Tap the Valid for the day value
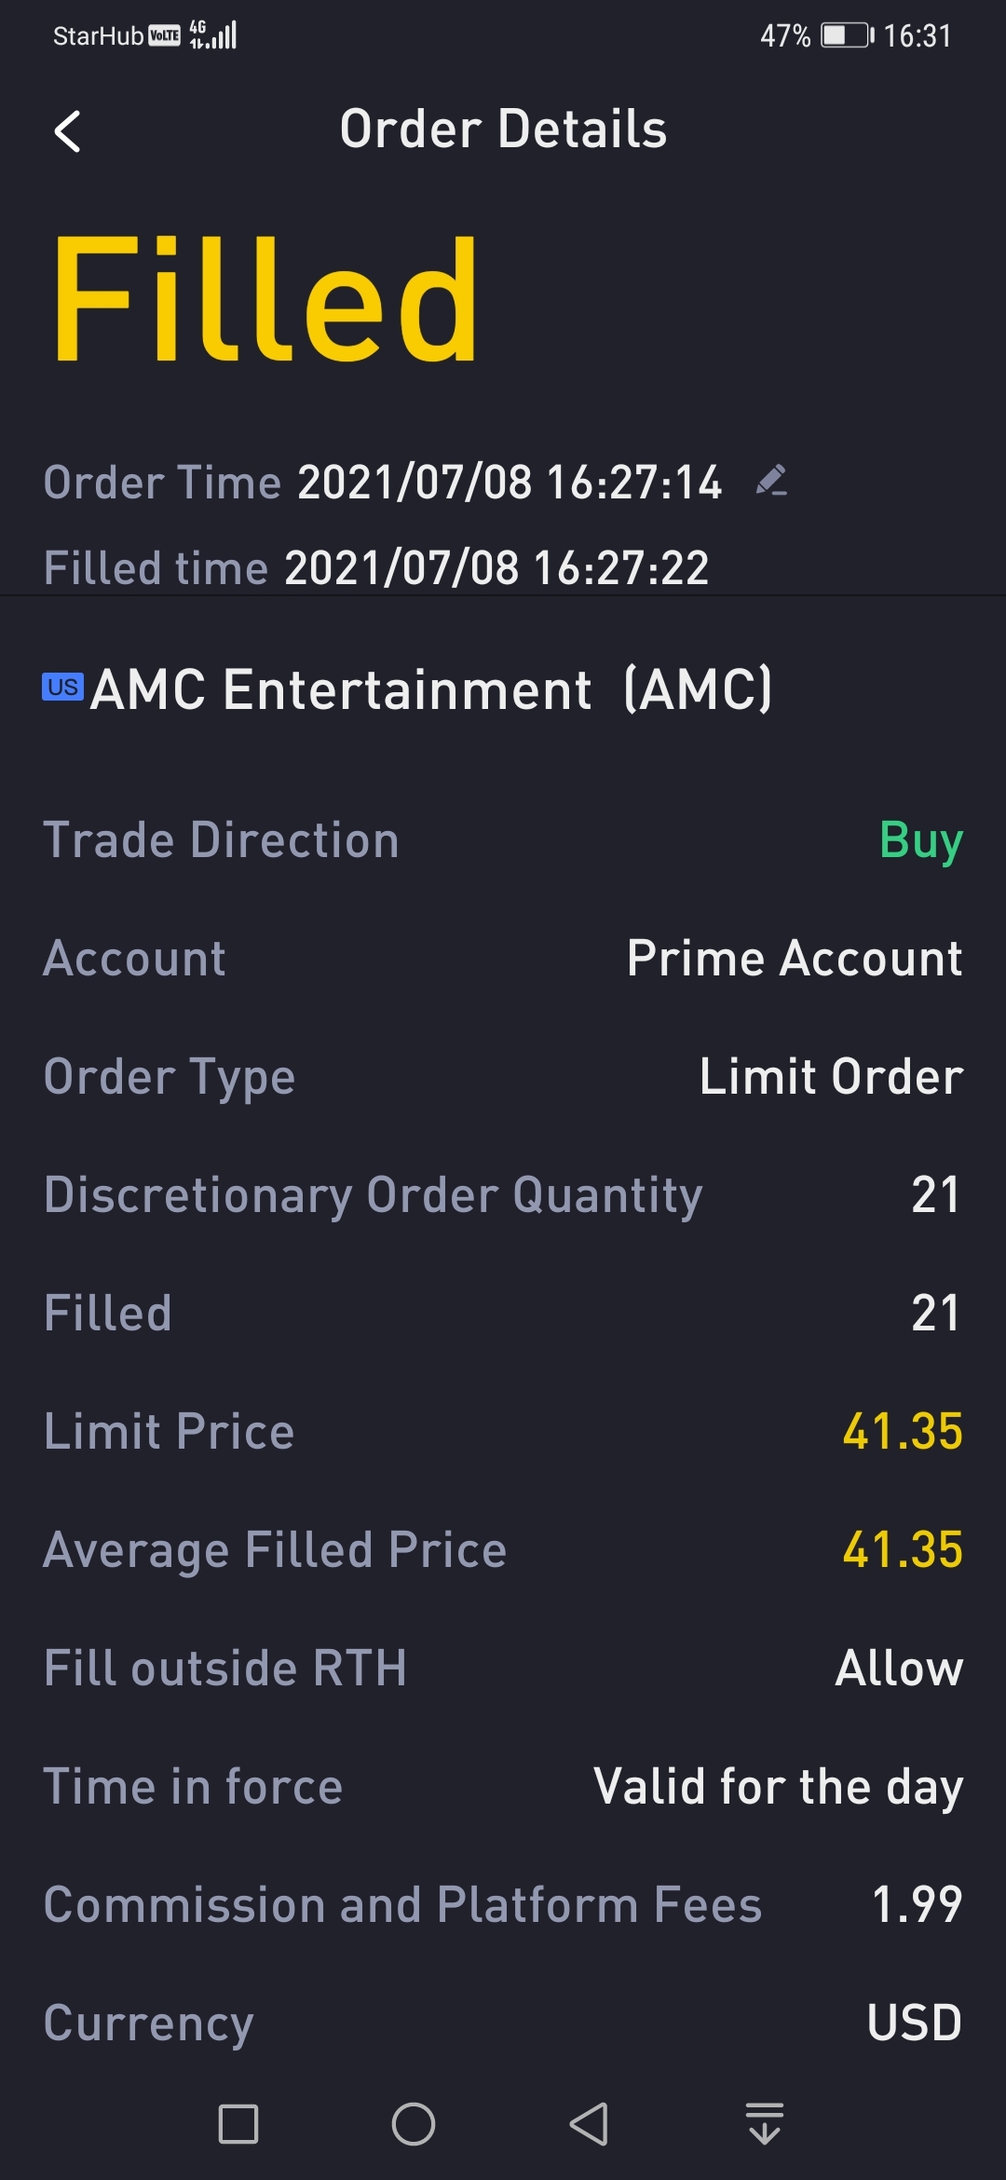 [x=778, y=1786]
